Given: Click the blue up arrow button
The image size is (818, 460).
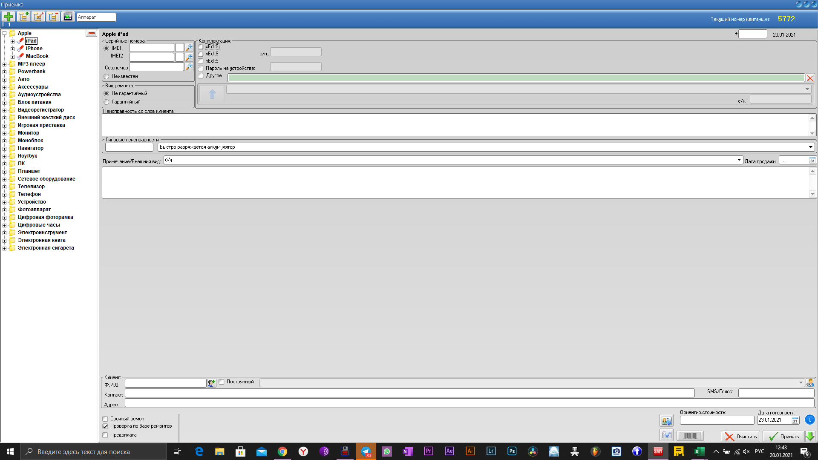Looking at the screenshot, I should [212, 94].
